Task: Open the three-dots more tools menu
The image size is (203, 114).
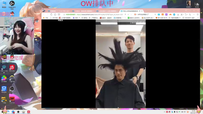Action: [194, 14]
